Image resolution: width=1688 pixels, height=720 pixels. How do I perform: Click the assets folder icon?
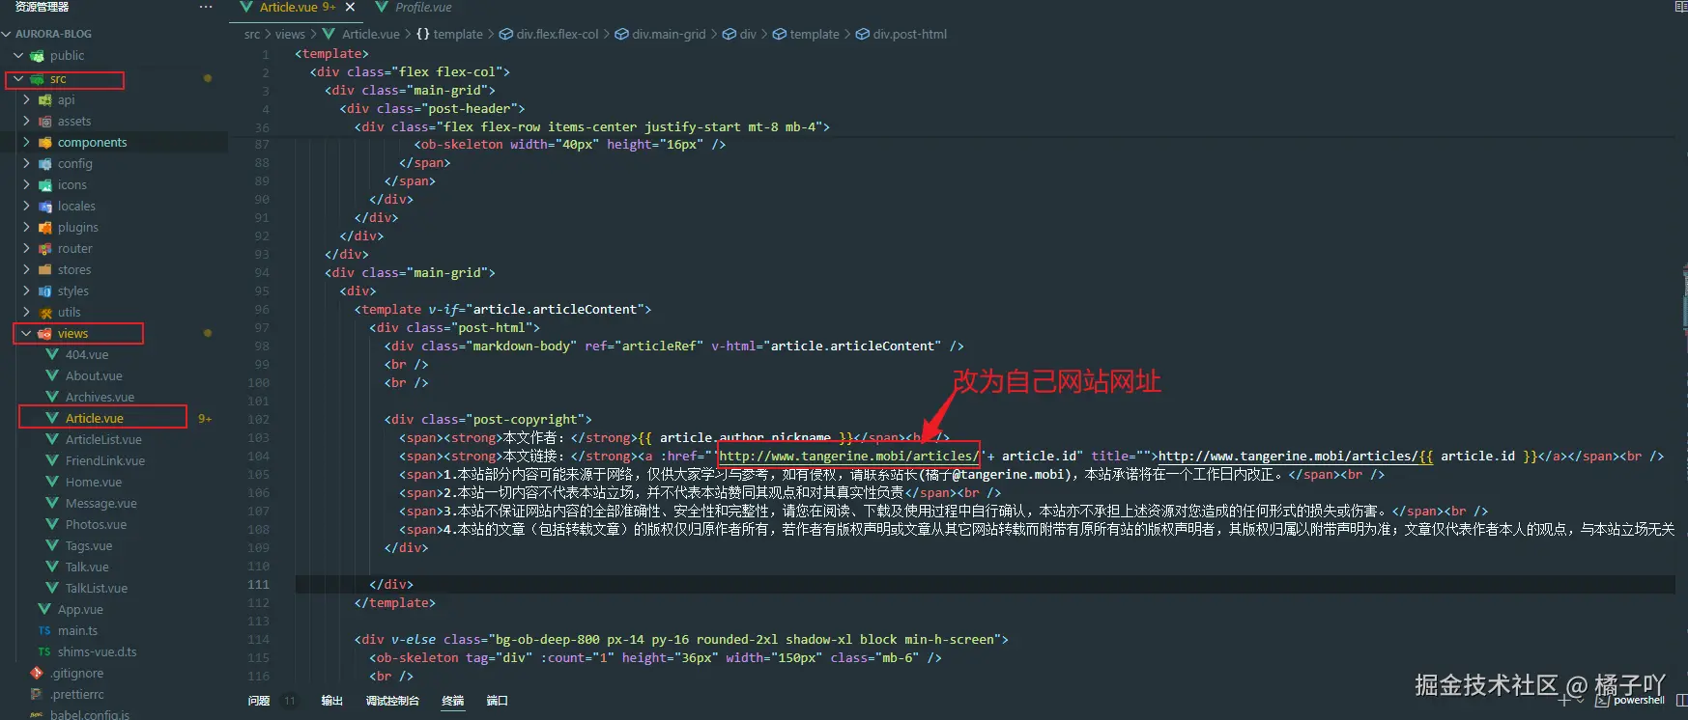click(45, 121)
